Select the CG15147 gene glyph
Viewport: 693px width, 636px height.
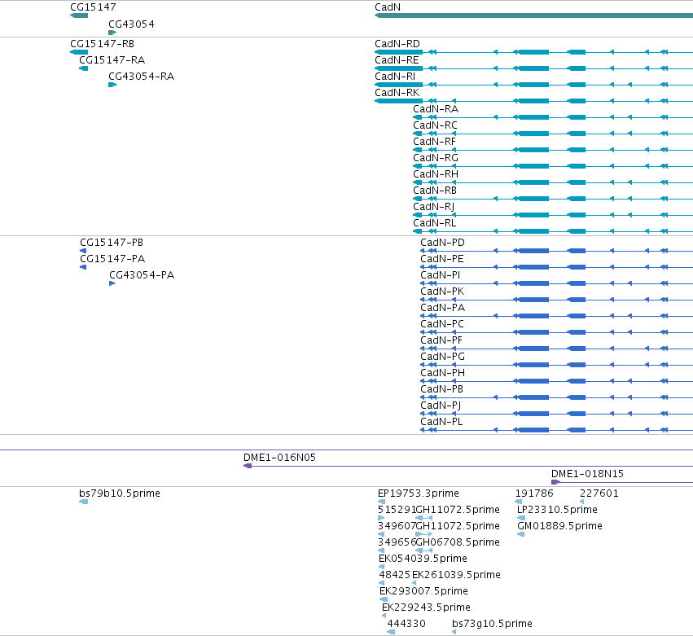pyautogui.click(x=79, y=15)
